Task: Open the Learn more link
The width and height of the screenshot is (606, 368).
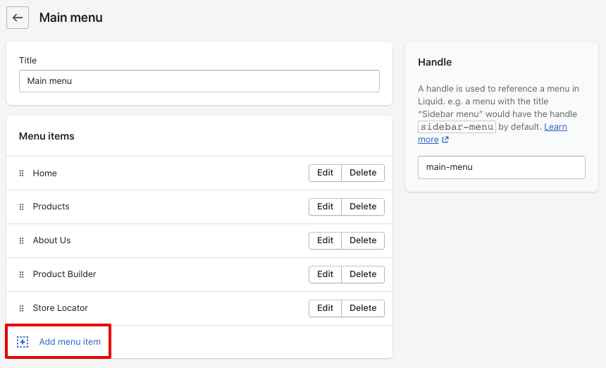Action: tap(555, 127)
